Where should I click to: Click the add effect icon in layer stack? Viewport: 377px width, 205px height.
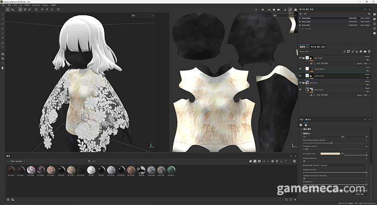pos(344,52)
